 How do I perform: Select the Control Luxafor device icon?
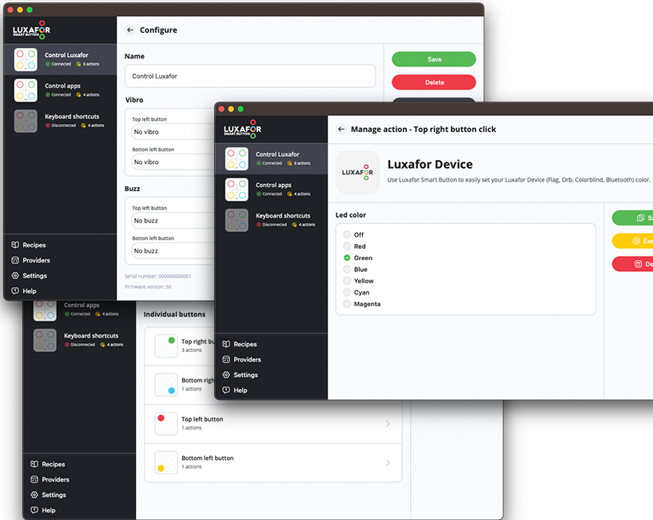pos(237,158)
